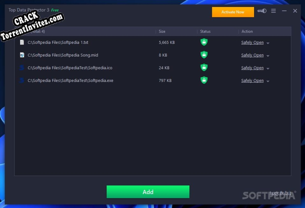Open the hamburger menu icon
Viewport: 305px width, 208px height.
[x=273, y=11]
